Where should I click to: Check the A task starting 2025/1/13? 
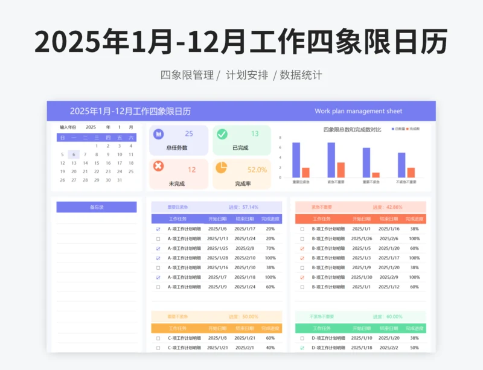158,239
